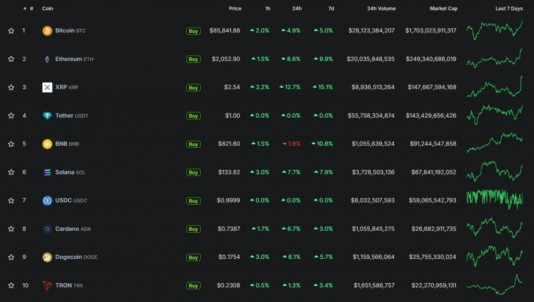This screenshot has width=534, height=302.
Task: Click the TRON red triangle logo
Action: [x=47, y=285]
